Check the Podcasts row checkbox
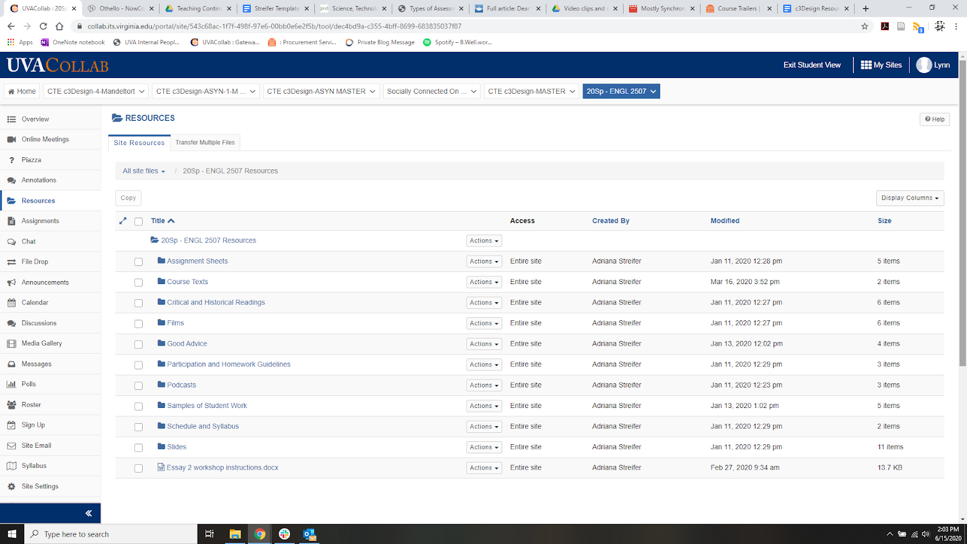 (138, 386)
